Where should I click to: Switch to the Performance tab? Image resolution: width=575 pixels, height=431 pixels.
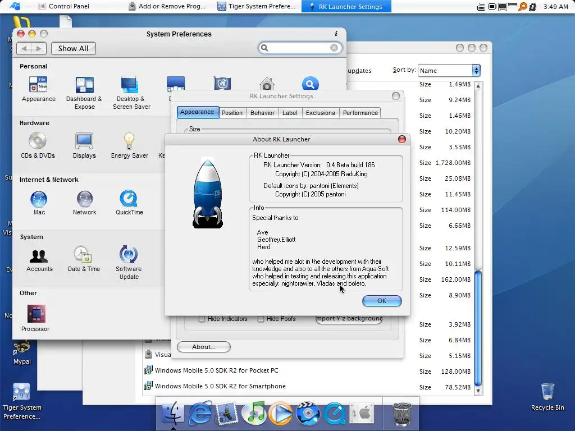point(360,113)
